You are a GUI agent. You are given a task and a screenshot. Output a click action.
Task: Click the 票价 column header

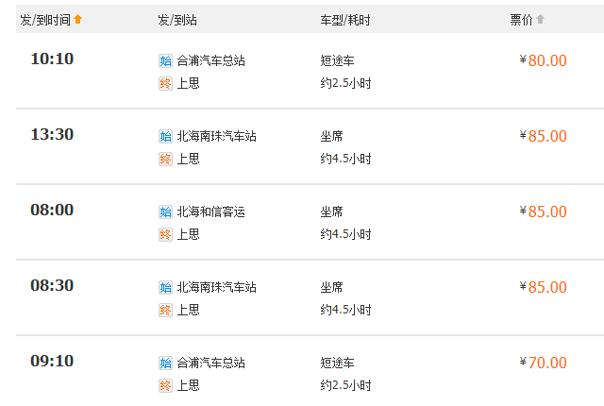click(521, 20)
